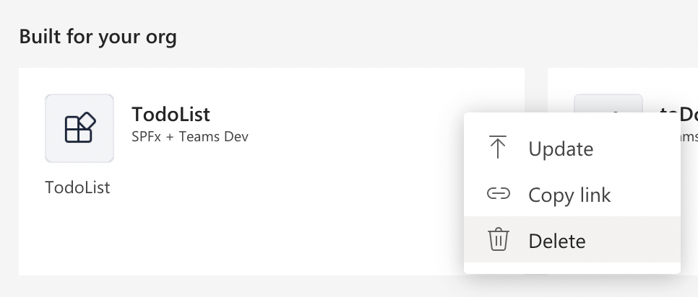Click the TodoList description text below the icon
This screenshot has height=297, width=698.
coord(77,187)
